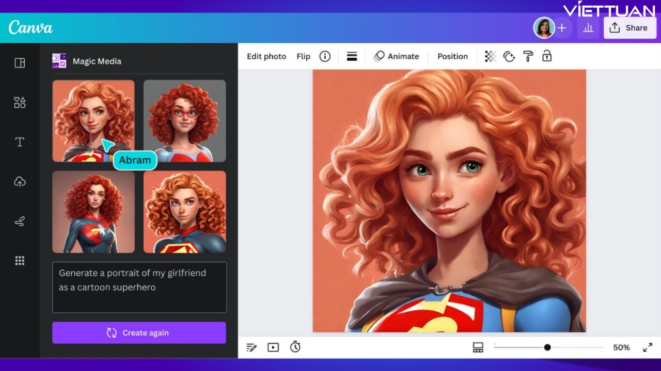Open the line weight options icon

point(352,57)
